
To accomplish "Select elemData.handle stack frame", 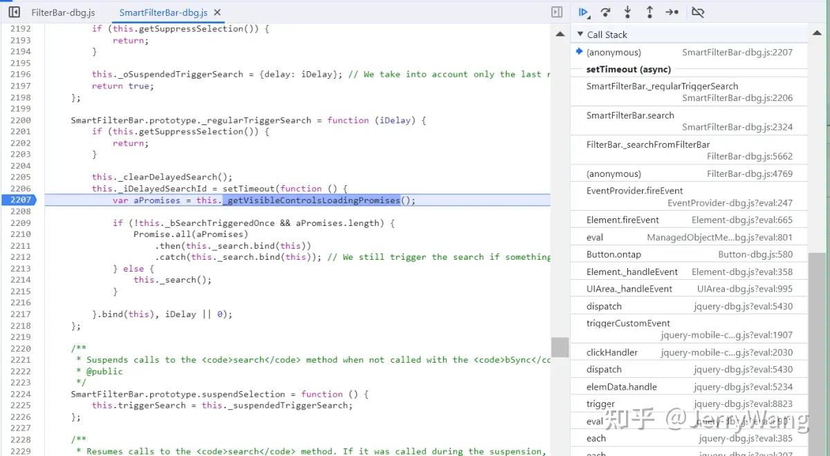I will (x=689, y=387).
